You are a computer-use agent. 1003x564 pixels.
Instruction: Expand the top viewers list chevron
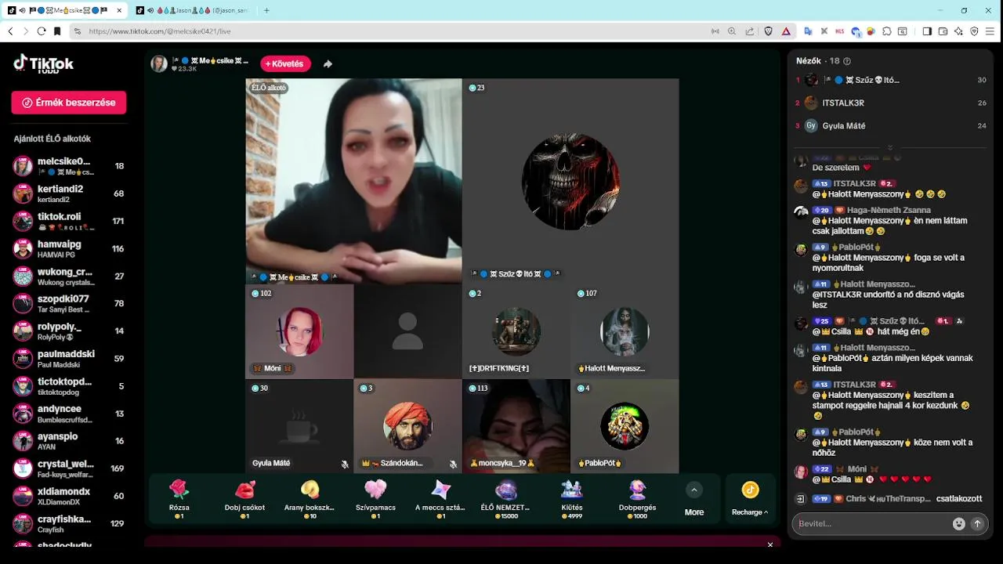pyautogui.click(x=889, y=148)
